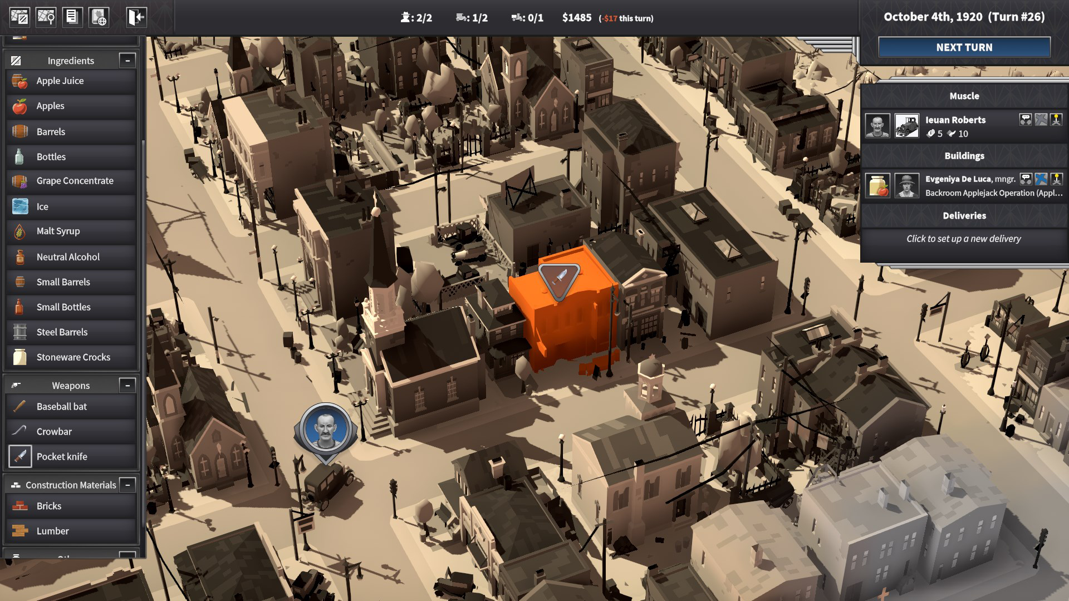Collapse the Weapons section
1069x601 pixels.
pos(128,385)
